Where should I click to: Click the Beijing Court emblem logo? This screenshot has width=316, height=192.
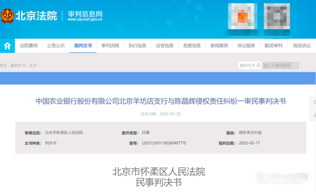click(7, 16)
